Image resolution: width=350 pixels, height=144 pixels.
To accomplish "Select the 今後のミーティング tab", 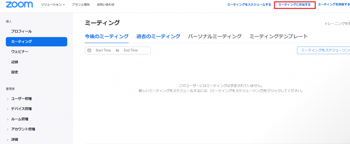I will point(107,36).
